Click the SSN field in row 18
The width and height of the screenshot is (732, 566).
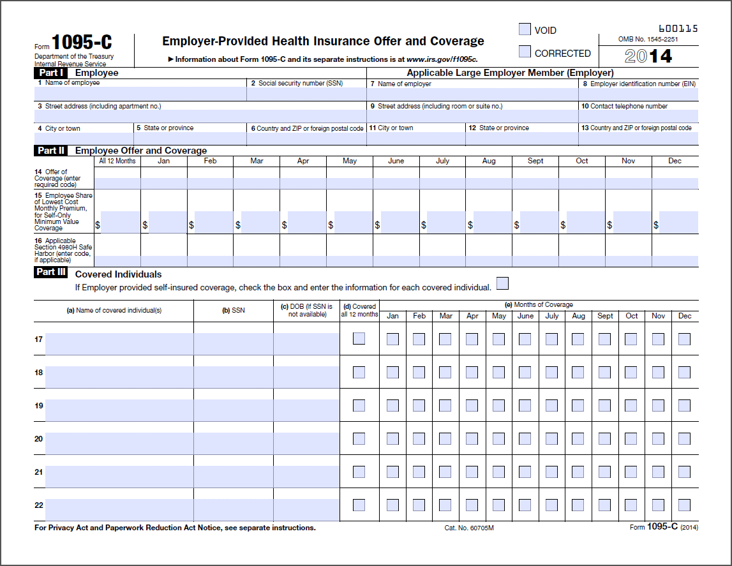tap(234, 376)
